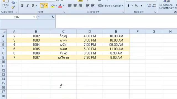Screen dimensions: 177x99
Task: Open the Merge & Center dropdown arrow
Action: 123,5
